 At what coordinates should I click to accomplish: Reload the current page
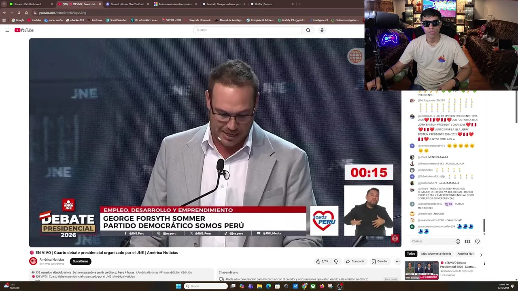[19, 13]
